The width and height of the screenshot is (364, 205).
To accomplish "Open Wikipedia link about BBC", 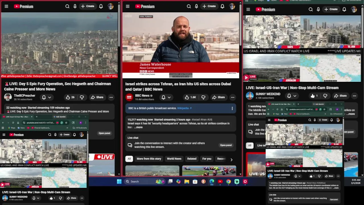I will tap(184, 108).
